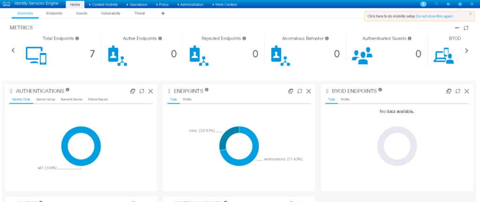Image resolution: width=480 pixels, height=202 pixels.
Task: Add a new dashboard with plus icon
Action: point(163,14)
